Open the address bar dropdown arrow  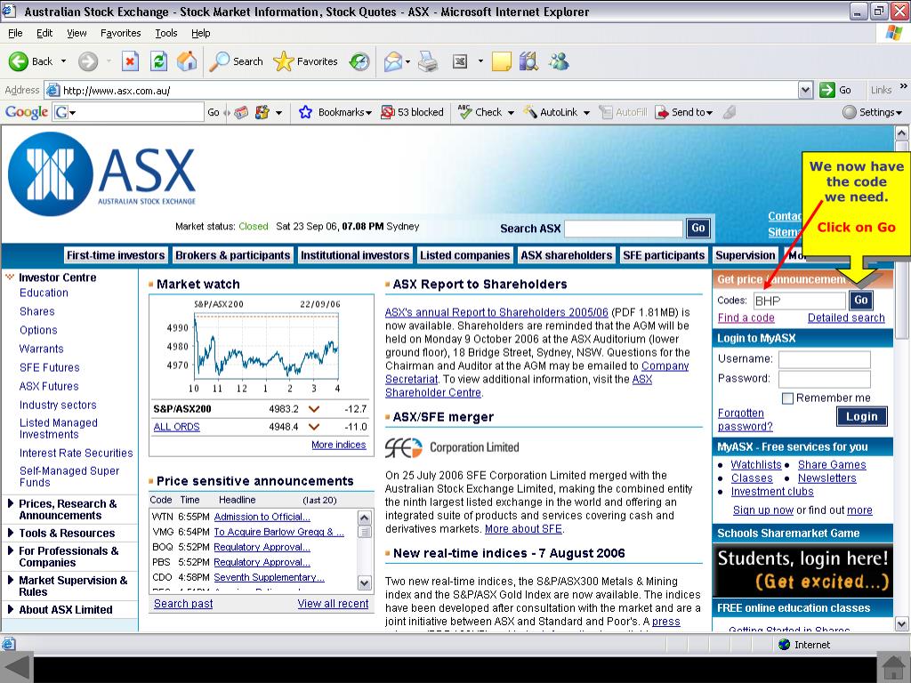click(x=805, y=90)
